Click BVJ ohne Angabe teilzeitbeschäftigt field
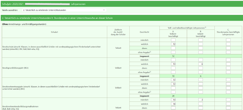The height and width of the screenshot is (110, 243). tap(201, 92)
